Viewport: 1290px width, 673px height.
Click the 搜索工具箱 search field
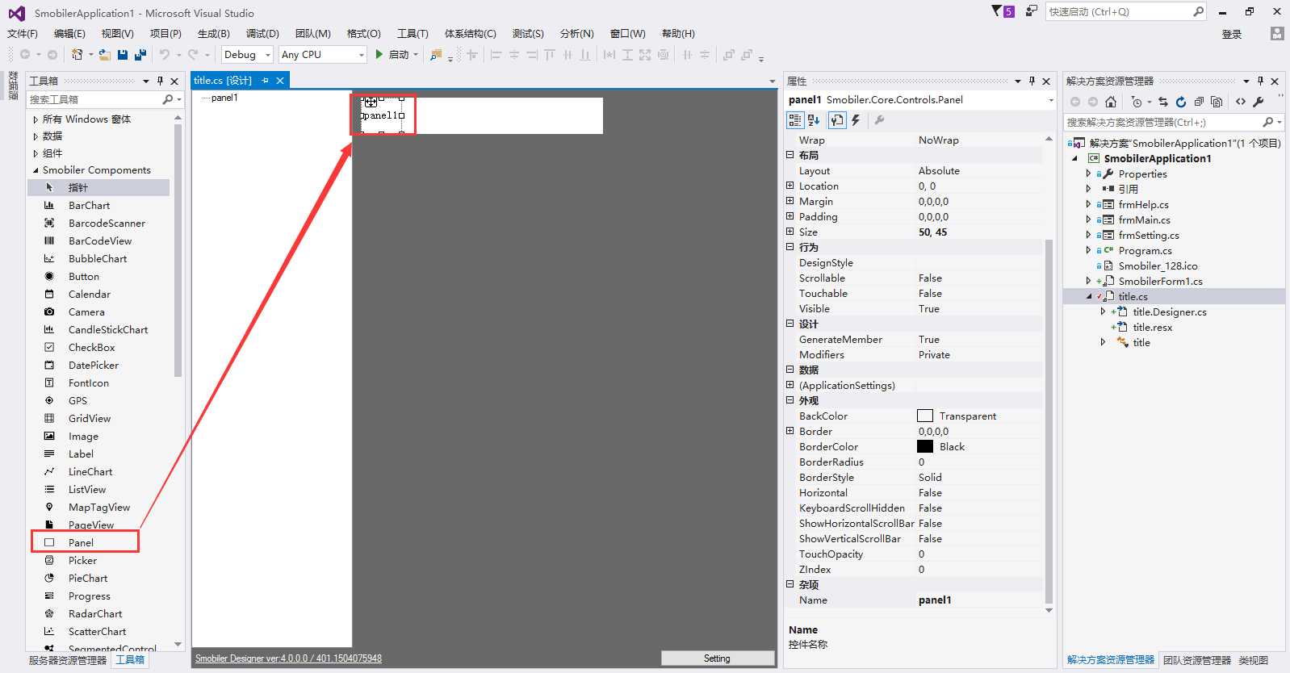[95, 99]
